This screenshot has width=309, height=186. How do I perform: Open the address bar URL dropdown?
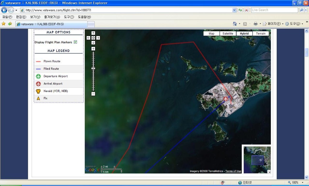[234, 10]
